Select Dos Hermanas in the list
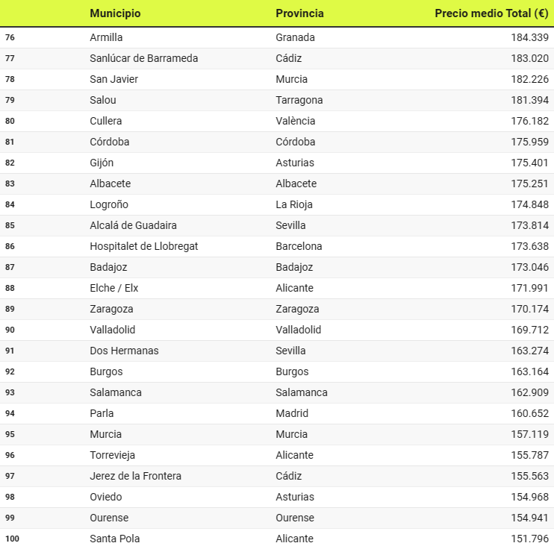The image size is (554, 549). [124, 351]
